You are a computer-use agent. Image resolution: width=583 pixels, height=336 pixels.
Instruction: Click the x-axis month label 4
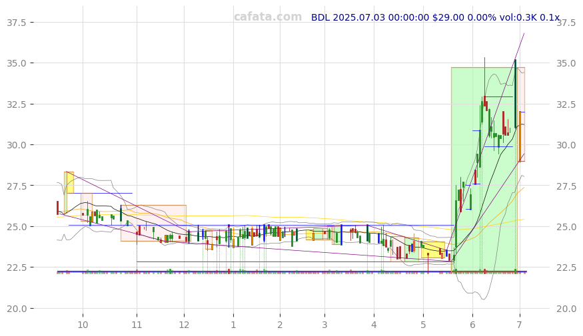pos(374,325)
